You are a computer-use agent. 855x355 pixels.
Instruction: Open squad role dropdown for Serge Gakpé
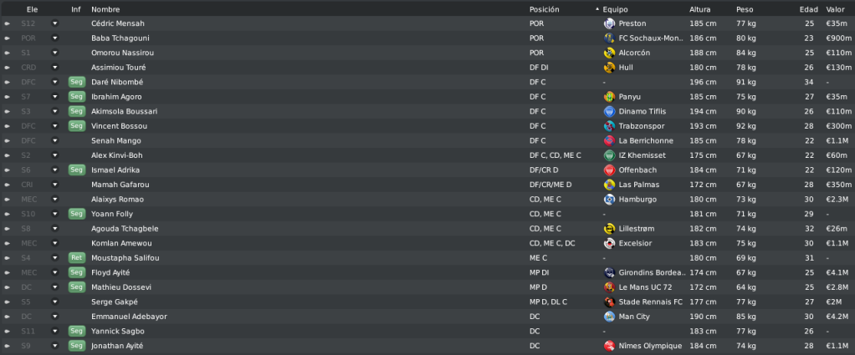[x=54, y=302]
